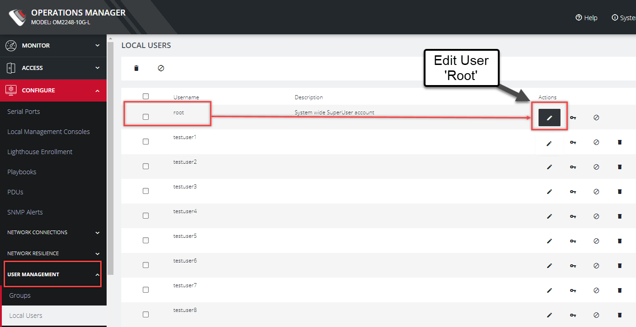Expand the Monitor sidebar section
Screen dimensions: 636x327
pos(53,46)
